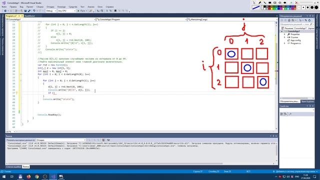Click the Visual Studio taskbar icon
Viewport: 320px width, 180px height.
pos(53,176)
